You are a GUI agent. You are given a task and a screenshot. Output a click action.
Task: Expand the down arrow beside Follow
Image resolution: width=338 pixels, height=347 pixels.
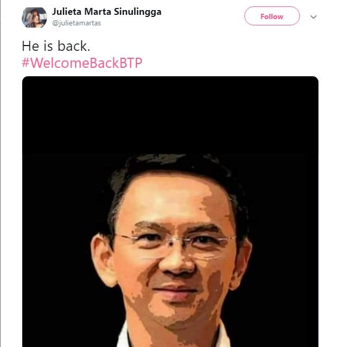[313, 17]
